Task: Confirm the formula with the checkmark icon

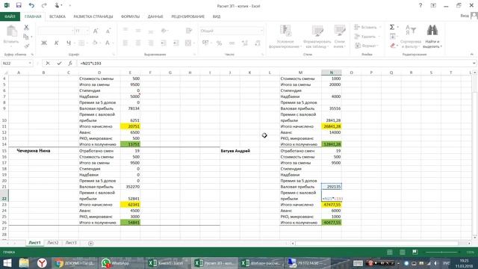Action: pos(59,63)
